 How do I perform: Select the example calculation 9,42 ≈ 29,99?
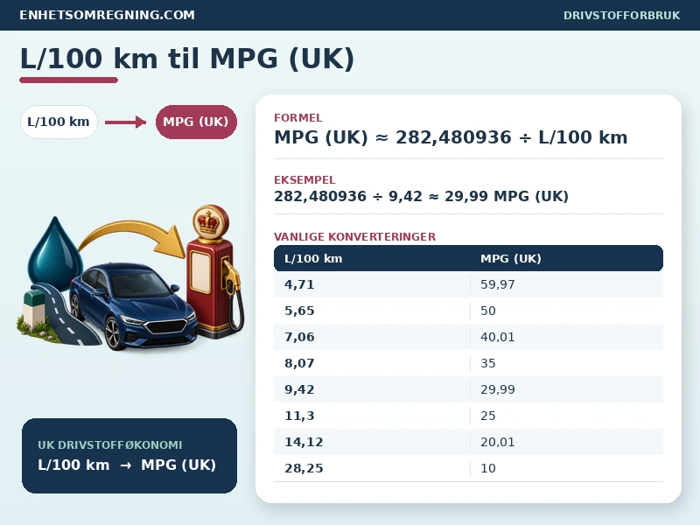point(421,196)
